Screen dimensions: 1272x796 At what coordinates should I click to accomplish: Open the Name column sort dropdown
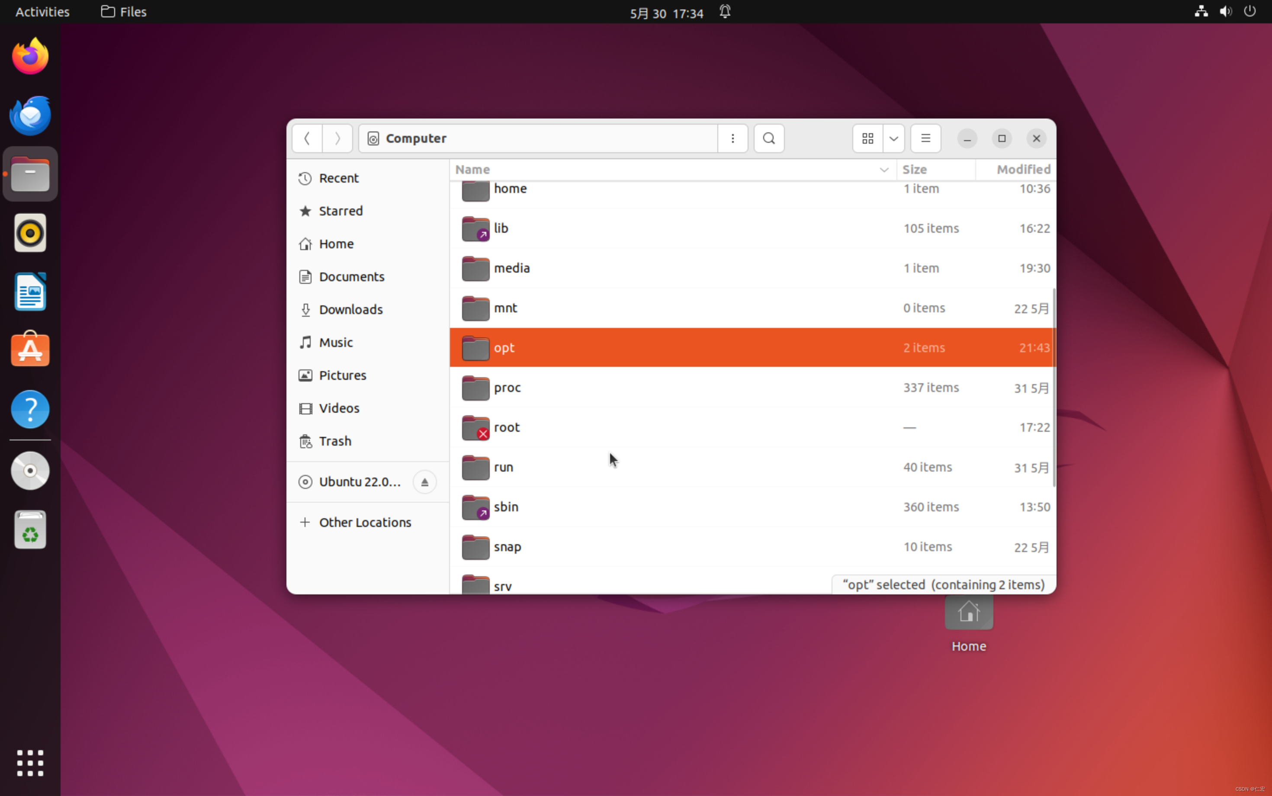tap(884, 170)
